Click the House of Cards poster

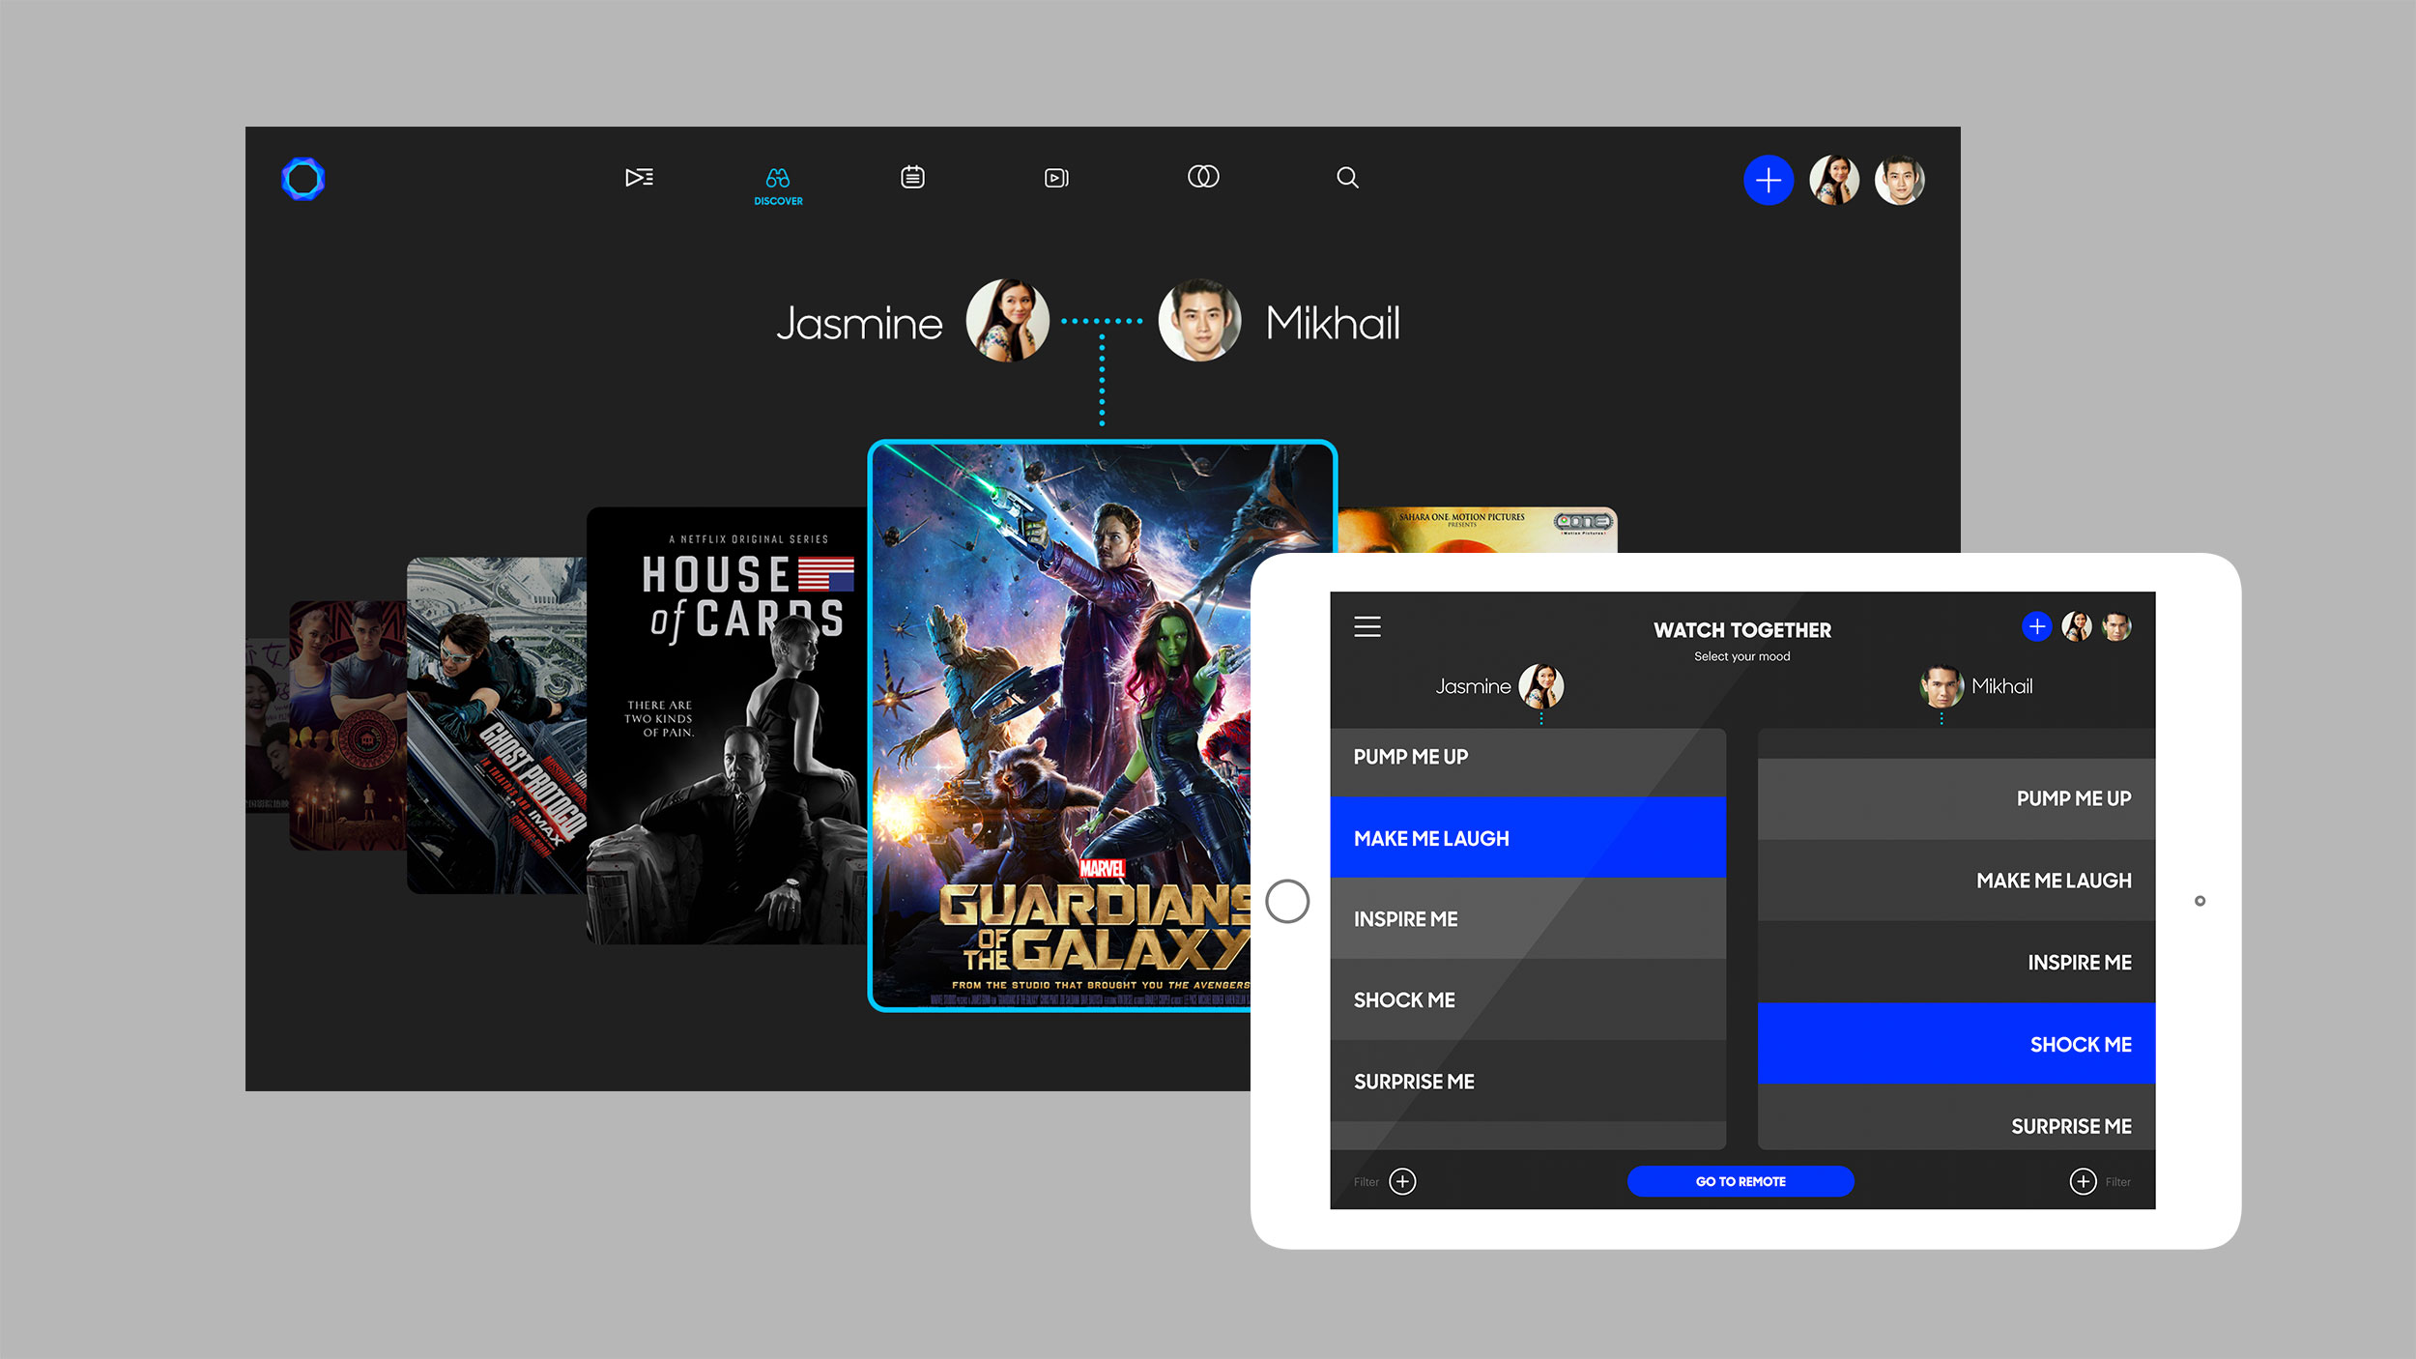[727, 725]
